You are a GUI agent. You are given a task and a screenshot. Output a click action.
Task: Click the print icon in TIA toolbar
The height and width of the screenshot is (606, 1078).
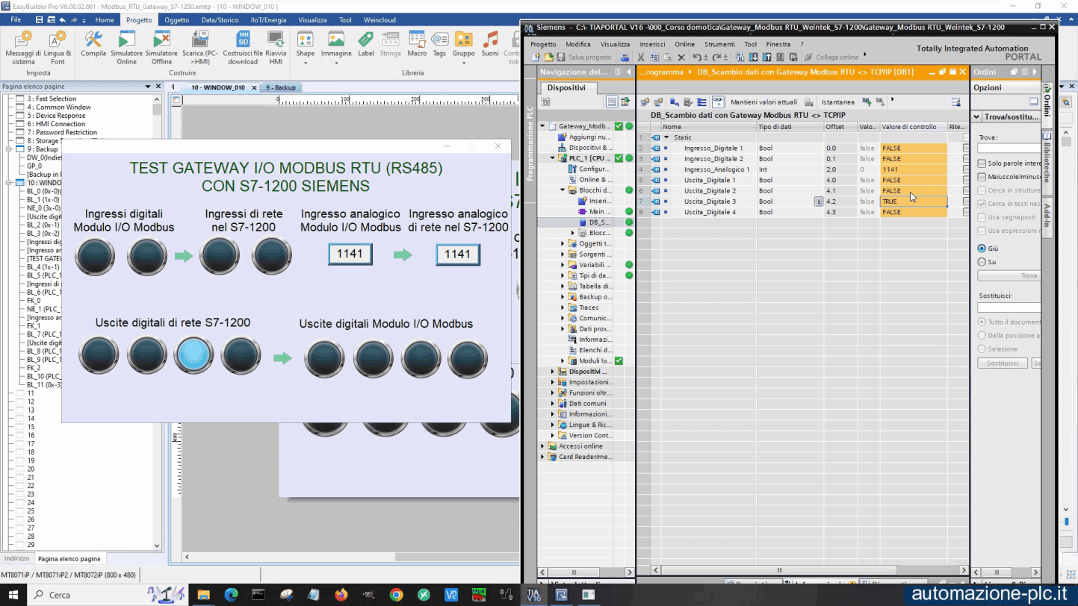625,57
